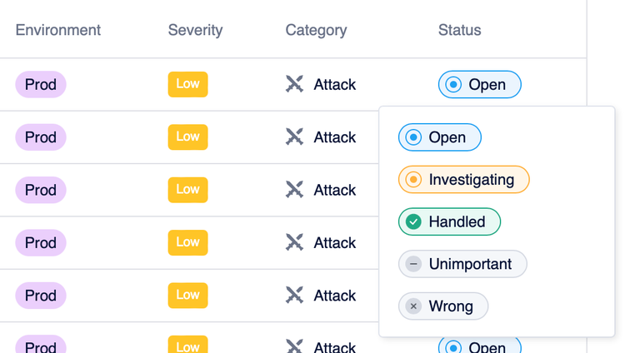625x353 pixels.
Task: Choose Investigating status from the list
Action: [463, 180]
